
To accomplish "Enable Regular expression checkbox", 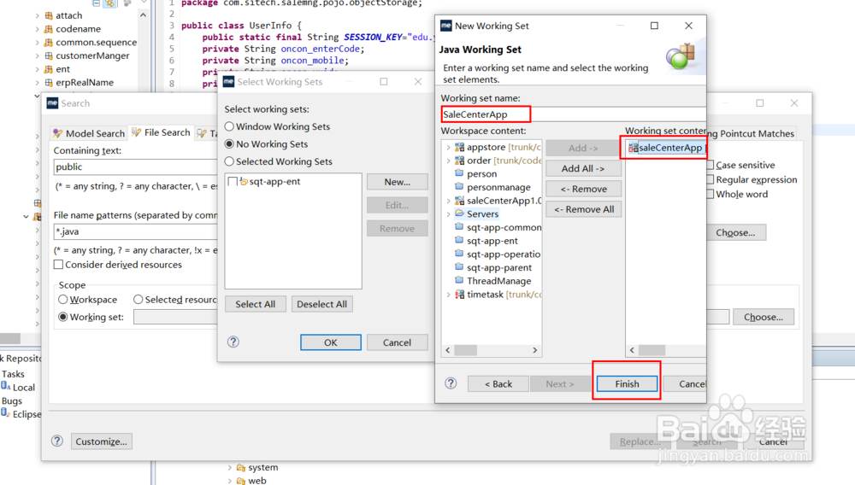I will (710, 179).
